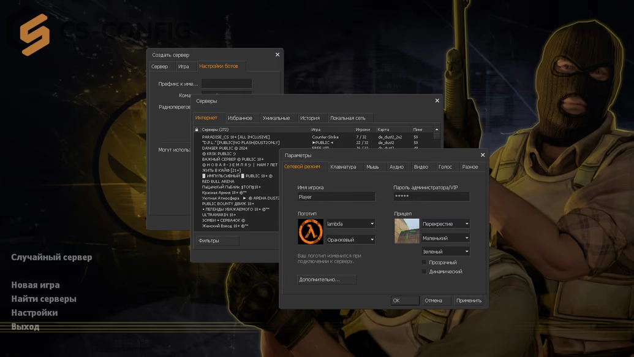Close the Создать сервер window
634x357 pixels.
pos(277,55)
